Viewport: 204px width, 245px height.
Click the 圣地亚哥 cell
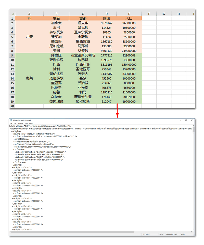(x=83, y=69)
